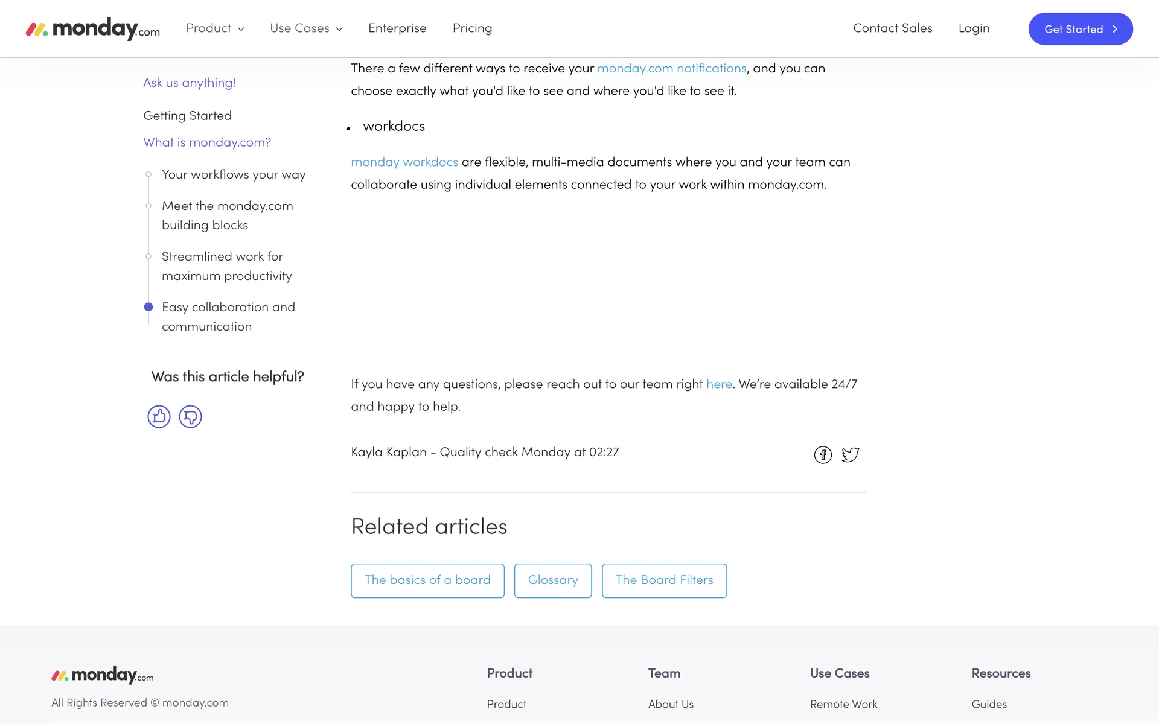Screen dimensions: 1159x724
Task: Share article via Twitter icon
Action: pyautogui.click(x=850, y=454)
